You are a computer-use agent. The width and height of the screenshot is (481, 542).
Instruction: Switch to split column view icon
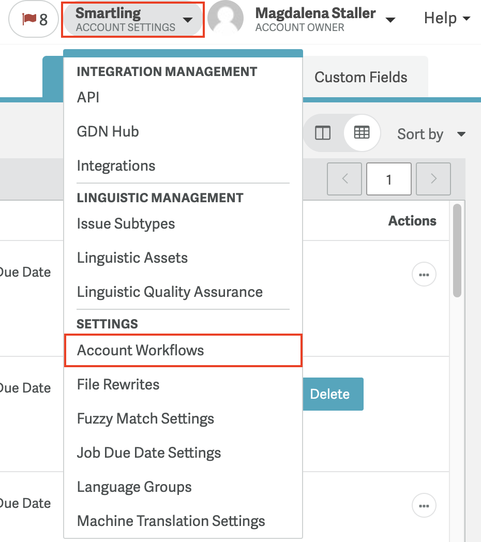point(323,133)
